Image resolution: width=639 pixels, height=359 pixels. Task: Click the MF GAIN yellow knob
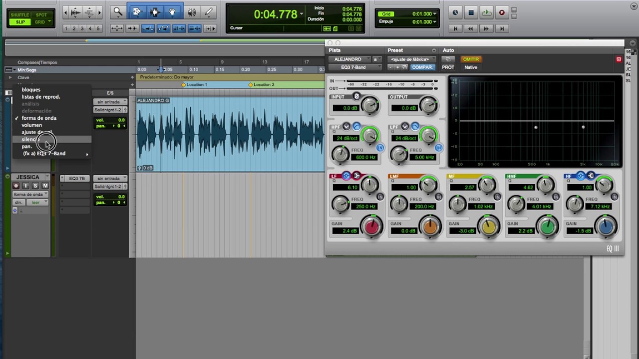point(489,227)
